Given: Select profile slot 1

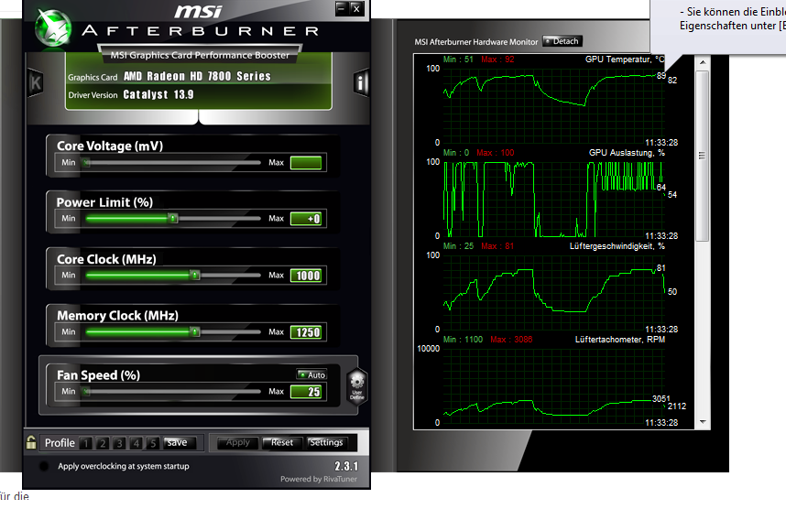Looking at the screenshot, I should point(86,443).
